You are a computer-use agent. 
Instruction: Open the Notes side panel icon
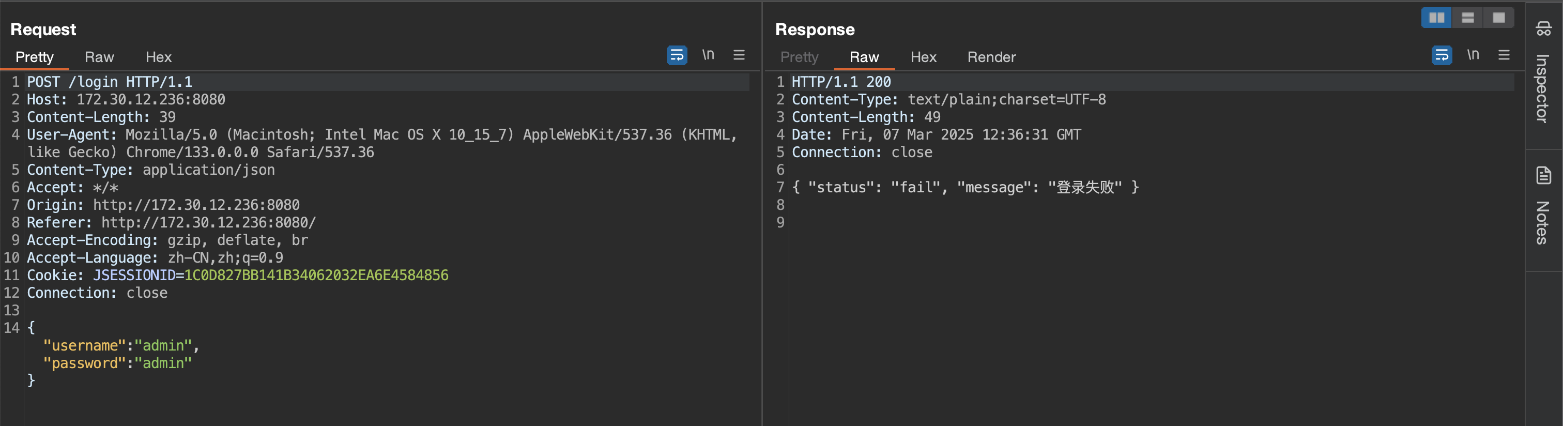pos(1543,175)
